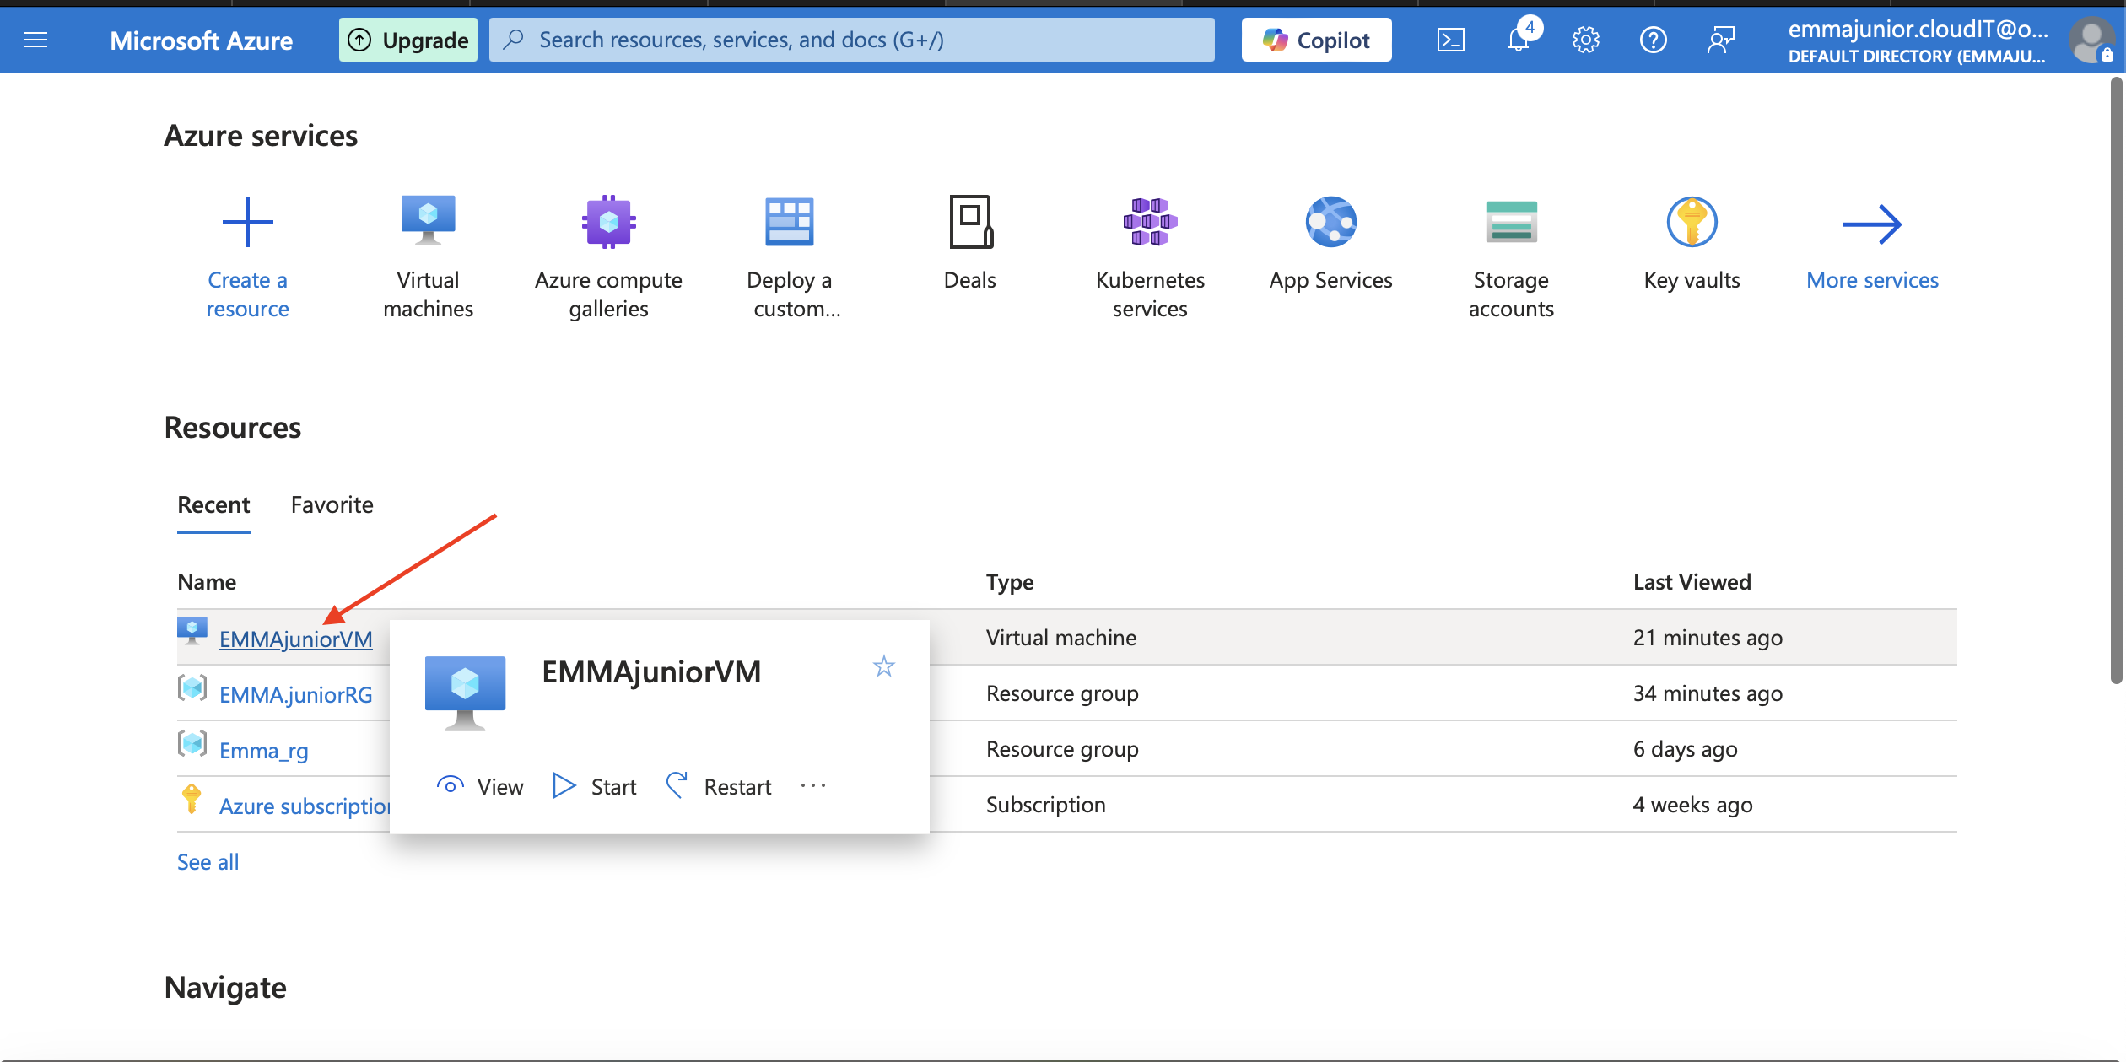Click the 'Virtual machine' type cell
2126x1062 pixels.
point(1060,638)
